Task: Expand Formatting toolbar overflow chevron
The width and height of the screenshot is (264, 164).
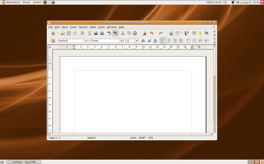Action: (214, 39)
